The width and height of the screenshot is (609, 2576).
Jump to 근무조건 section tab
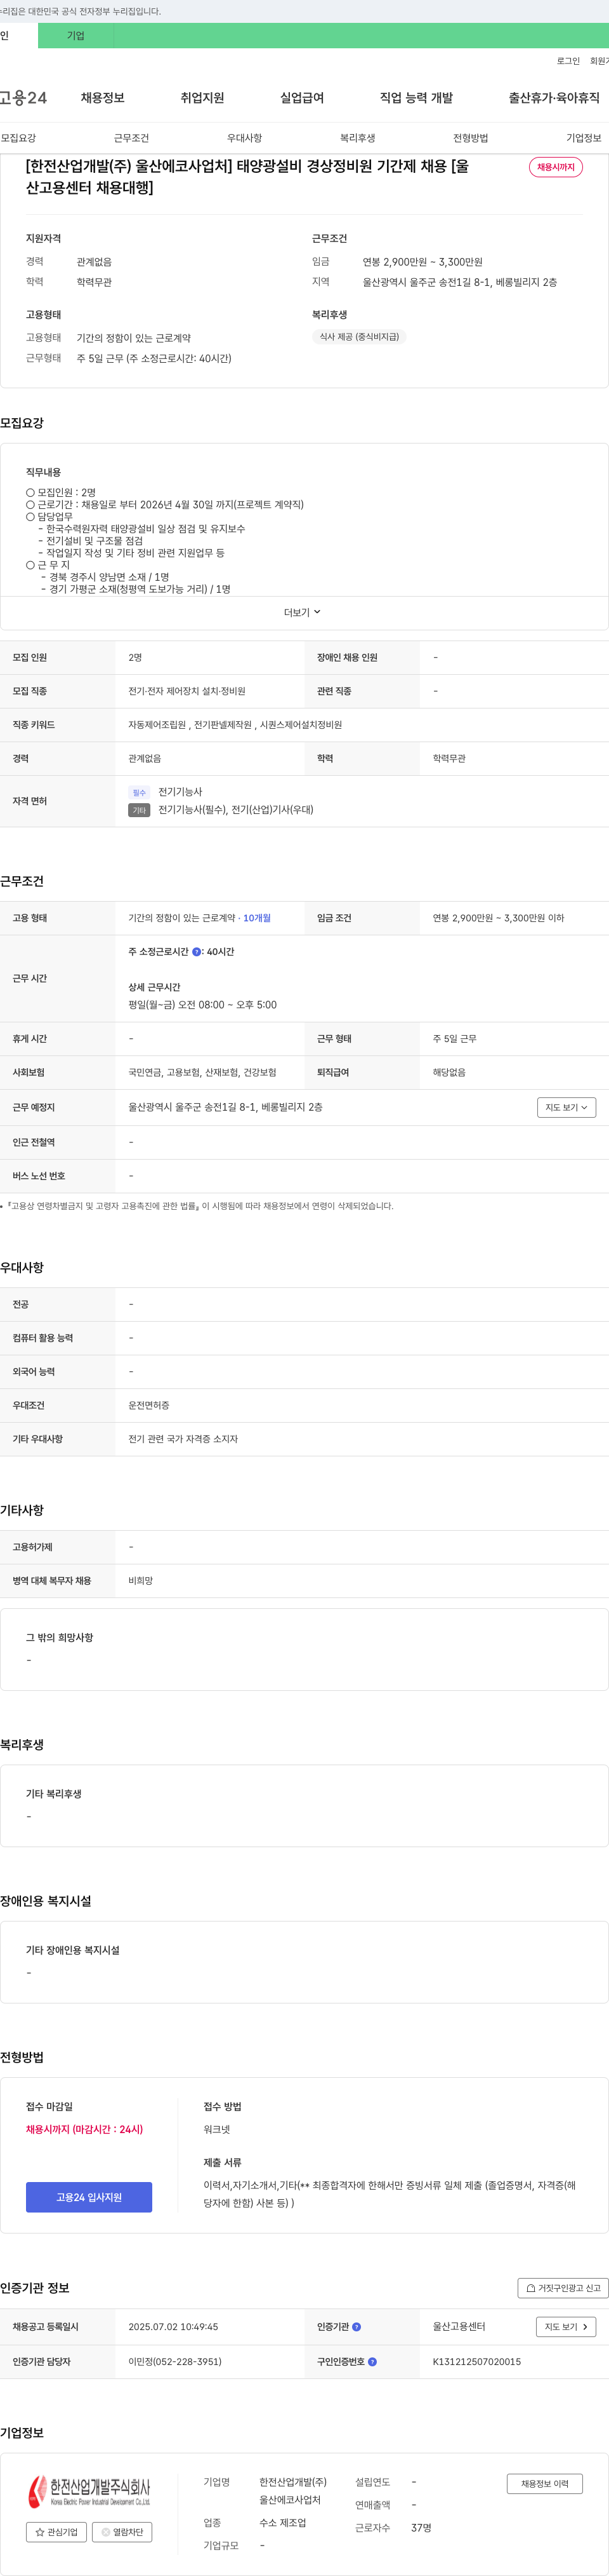[131, 138]
